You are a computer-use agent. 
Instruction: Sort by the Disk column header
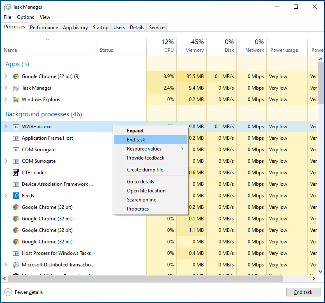tap(221, 46)
